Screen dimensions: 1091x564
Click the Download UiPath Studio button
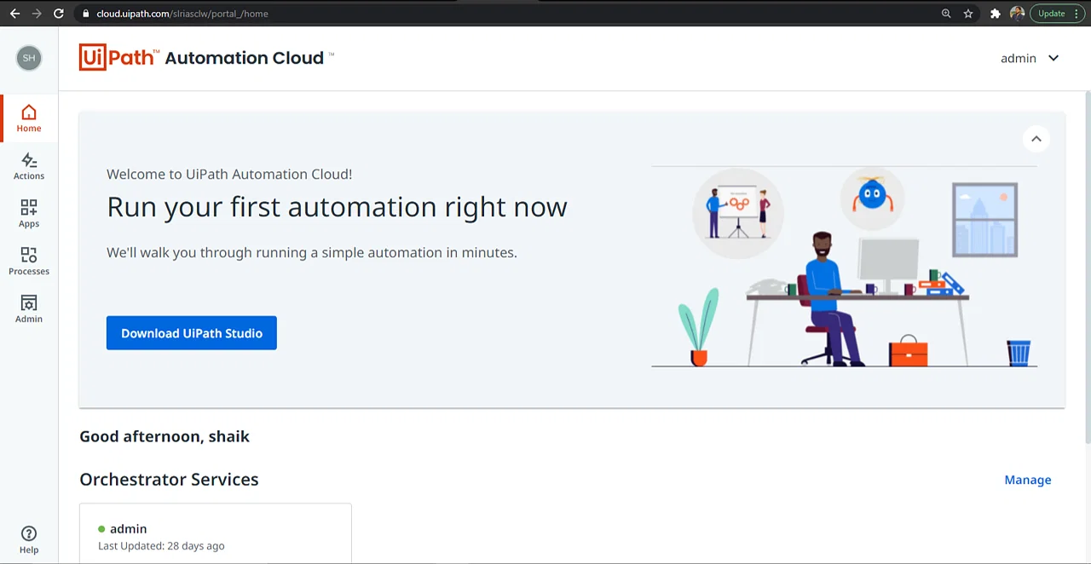(x=191, y=332)
